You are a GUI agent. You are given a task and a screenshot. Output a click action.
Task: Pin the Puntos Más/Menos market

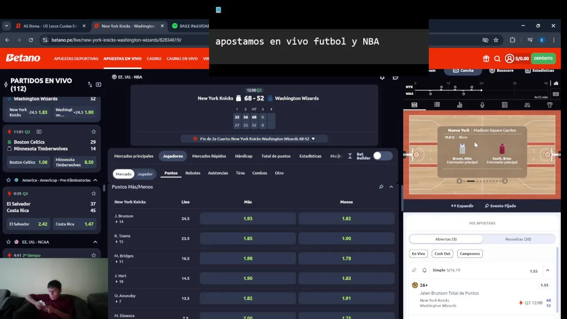pyautogui.click(x=381, y=187)
